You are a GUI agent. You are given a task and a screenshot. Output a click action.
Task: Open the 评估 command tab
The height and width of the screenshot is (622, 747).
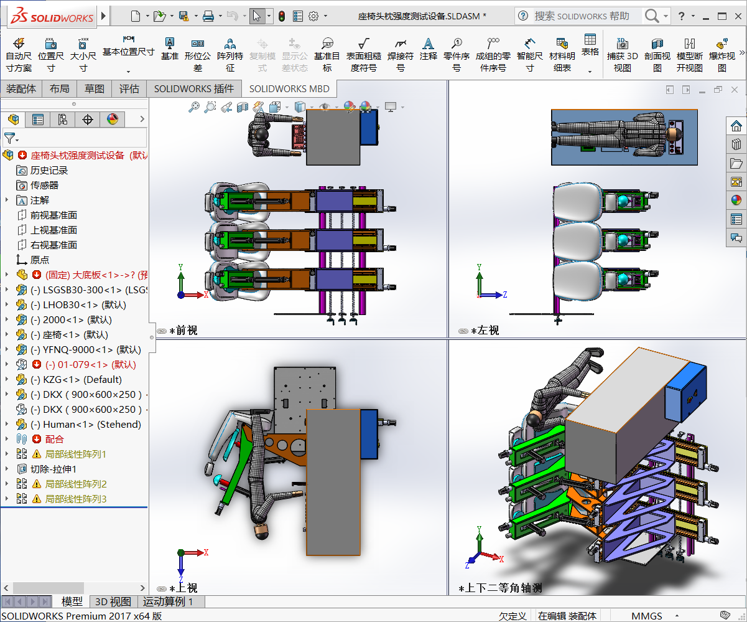point(129,89)
